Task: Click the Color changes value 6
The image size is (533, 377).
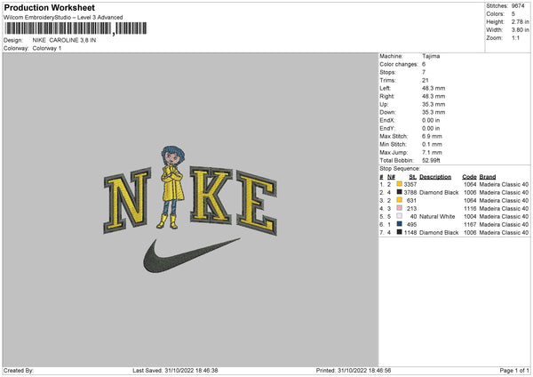Action: click(424, 64)
